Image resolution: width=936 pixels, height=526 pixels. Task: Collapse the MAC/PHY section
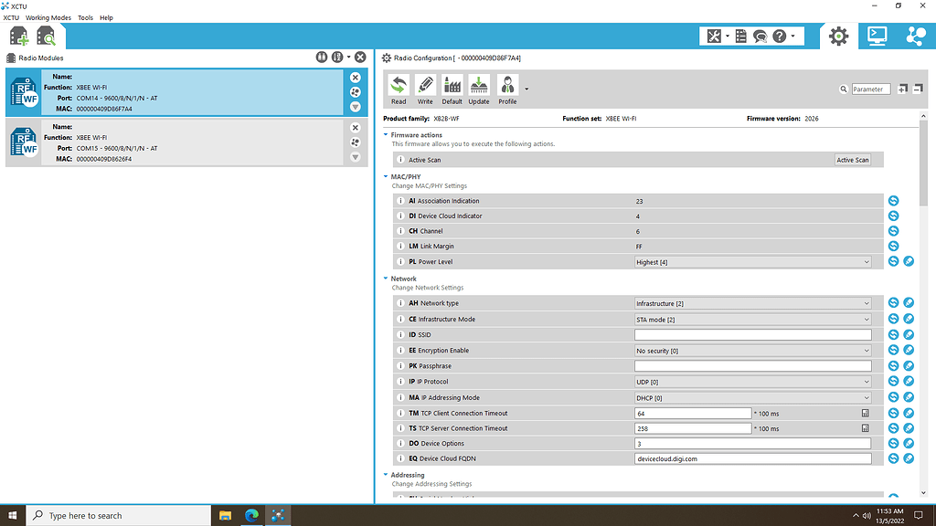387,177
